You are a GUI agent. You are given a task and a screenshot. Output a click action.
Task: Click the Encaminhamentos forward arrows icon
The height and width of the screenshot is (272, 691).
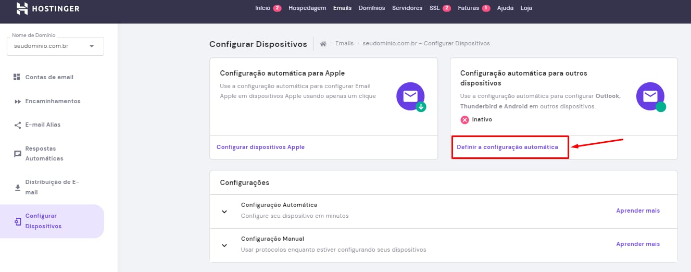[17, 101]
